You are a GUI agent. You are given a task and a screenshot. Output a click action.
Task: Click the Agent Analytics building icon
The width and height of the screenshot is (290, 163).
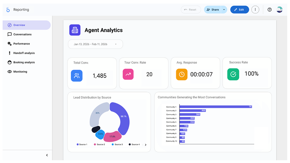[75, 30]
